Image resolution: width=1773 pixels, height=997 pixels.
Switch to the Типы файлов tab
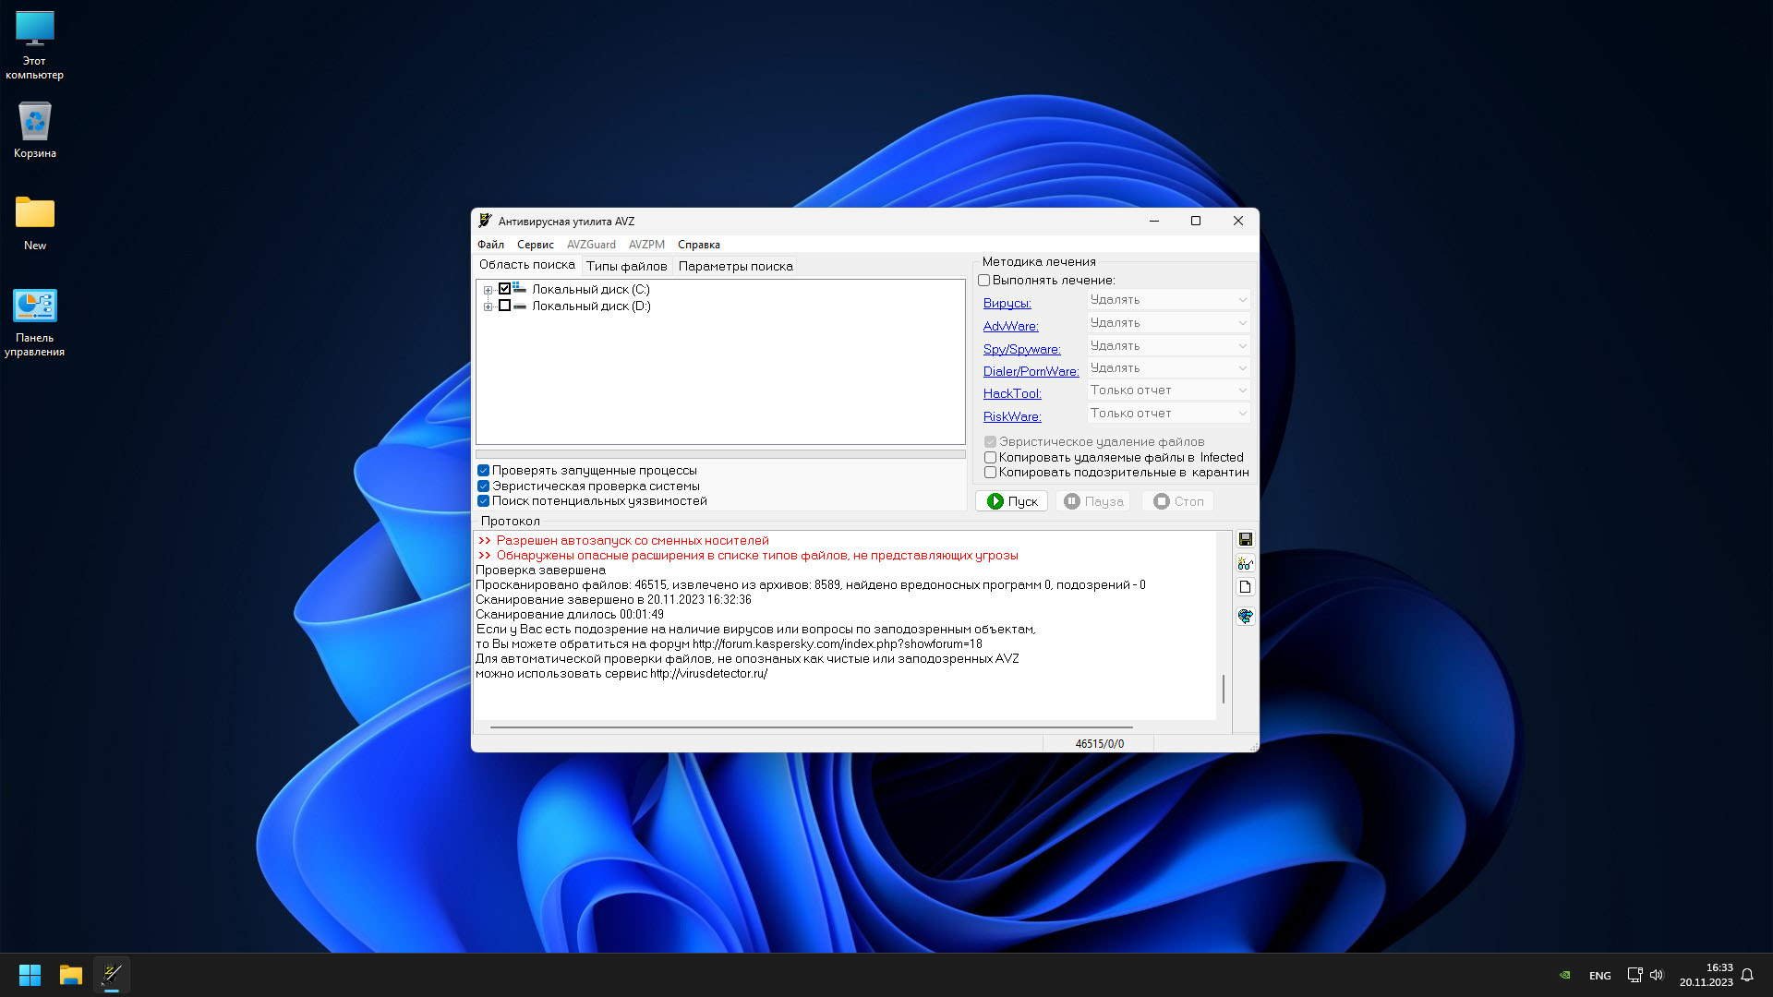pyautogui.click(x=626, y=266)
